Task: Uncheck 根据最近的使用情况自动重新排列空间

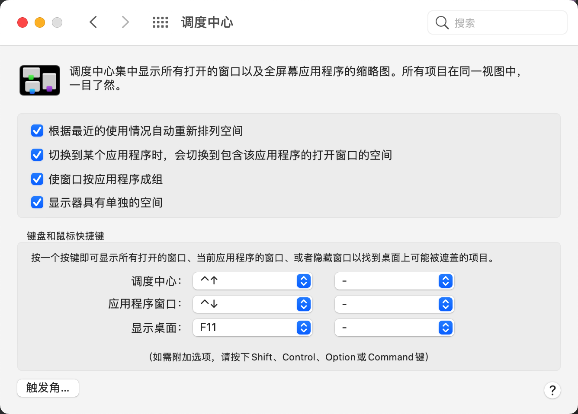Action: (x=37, y=131)
